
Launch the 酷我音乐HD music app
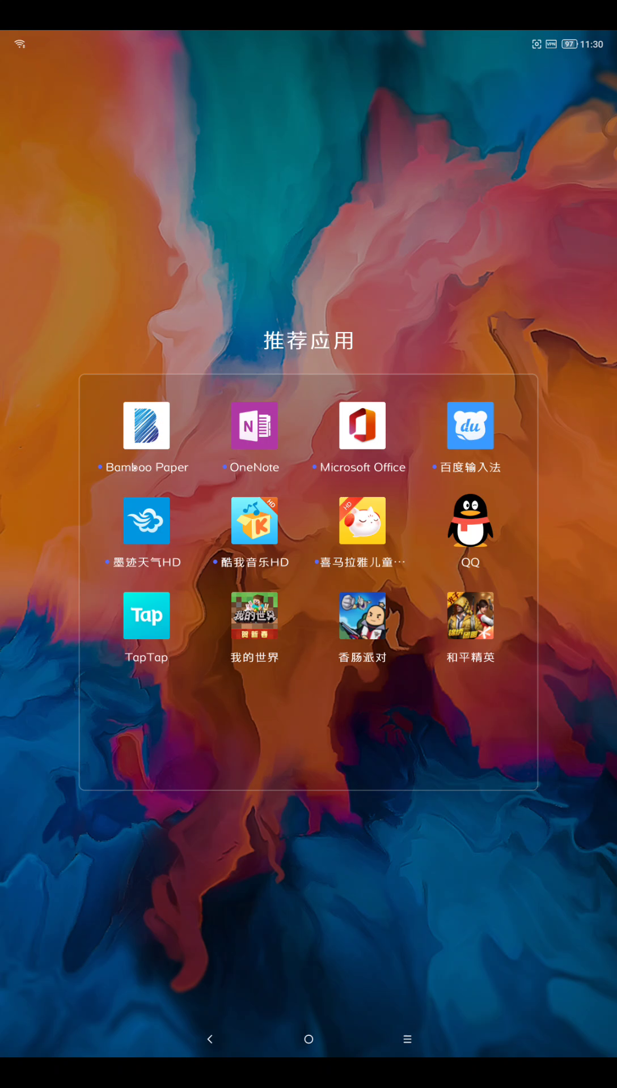click(x=254, y=521)
